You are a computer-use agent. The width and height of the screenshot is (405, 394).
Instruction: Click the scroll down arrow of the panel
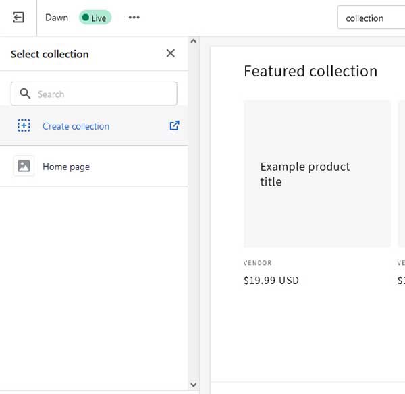tap(194, 385)
